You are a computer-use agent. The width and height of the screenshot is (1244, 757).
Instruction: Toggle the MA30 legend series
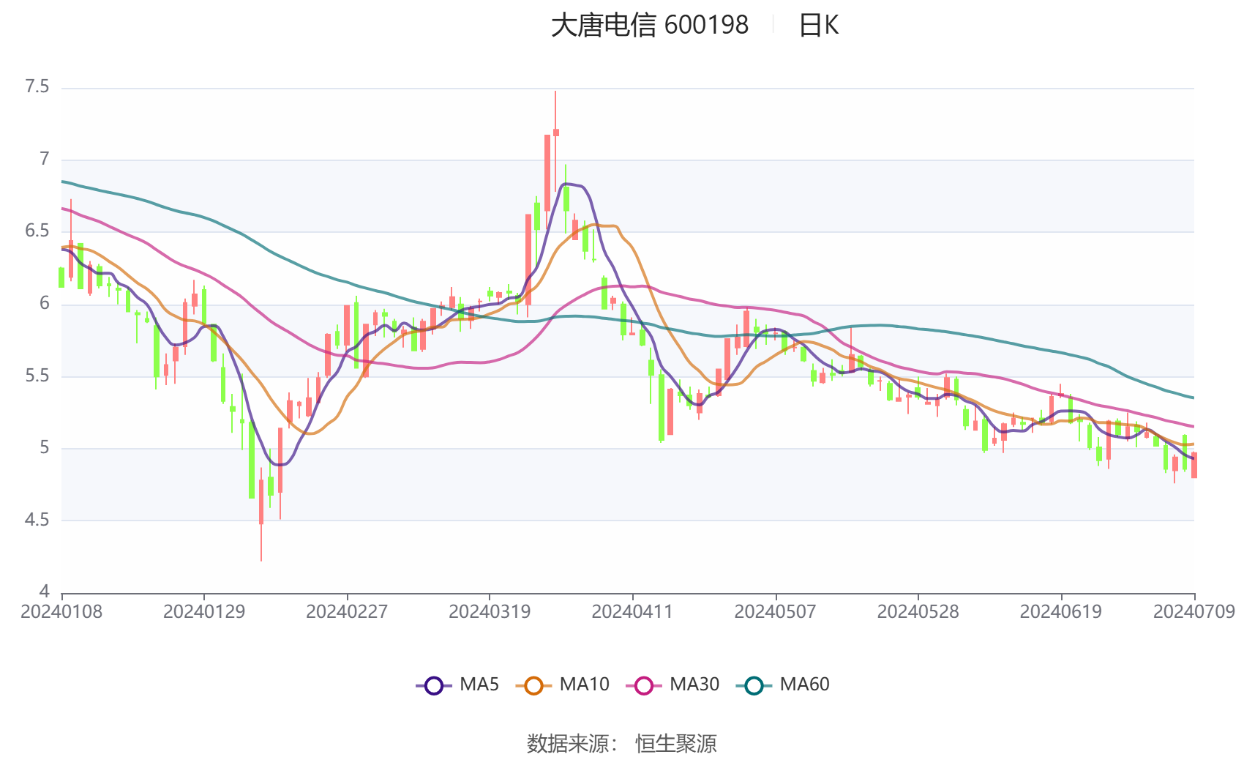click(672, 685)
